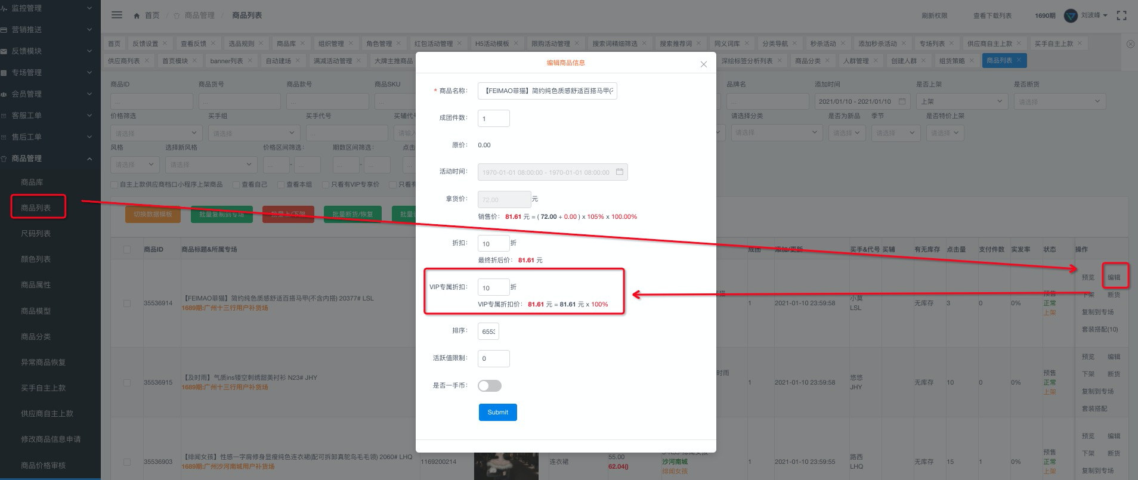Screen dimensions: 1138x480
Task: Click 切换数据模板 orange button
Action: click(153, 214)
